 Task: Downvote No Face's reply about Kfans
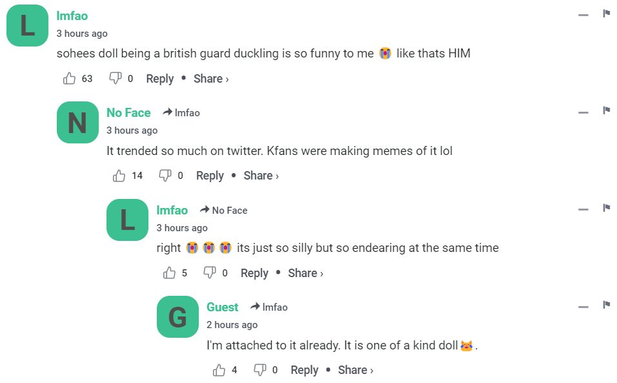[x=165, y=176]
